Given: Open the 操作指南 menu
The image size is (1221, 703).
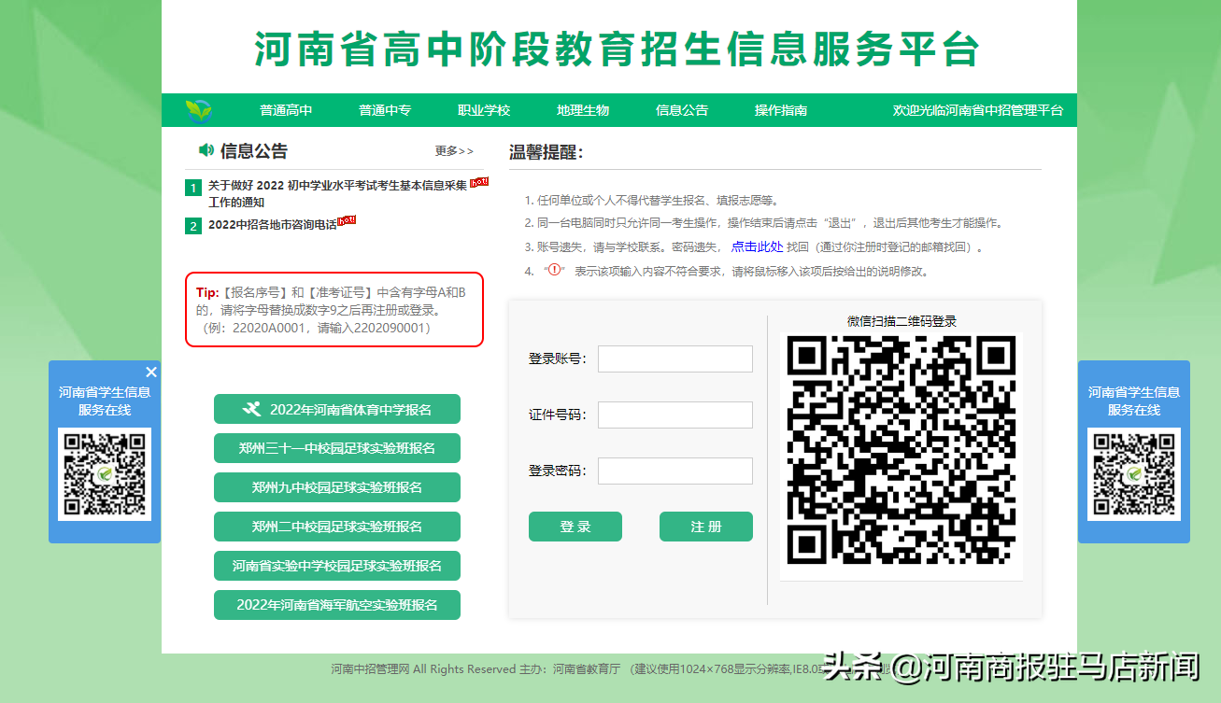Looking at the screenshot, I should [x=781, y=110].
